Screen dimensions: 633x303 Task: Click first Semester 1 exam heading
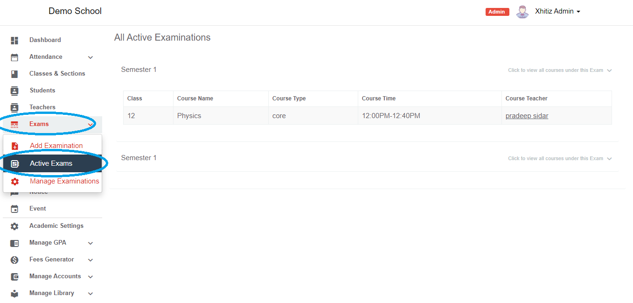pyautogui.click(x=139, y=70)
